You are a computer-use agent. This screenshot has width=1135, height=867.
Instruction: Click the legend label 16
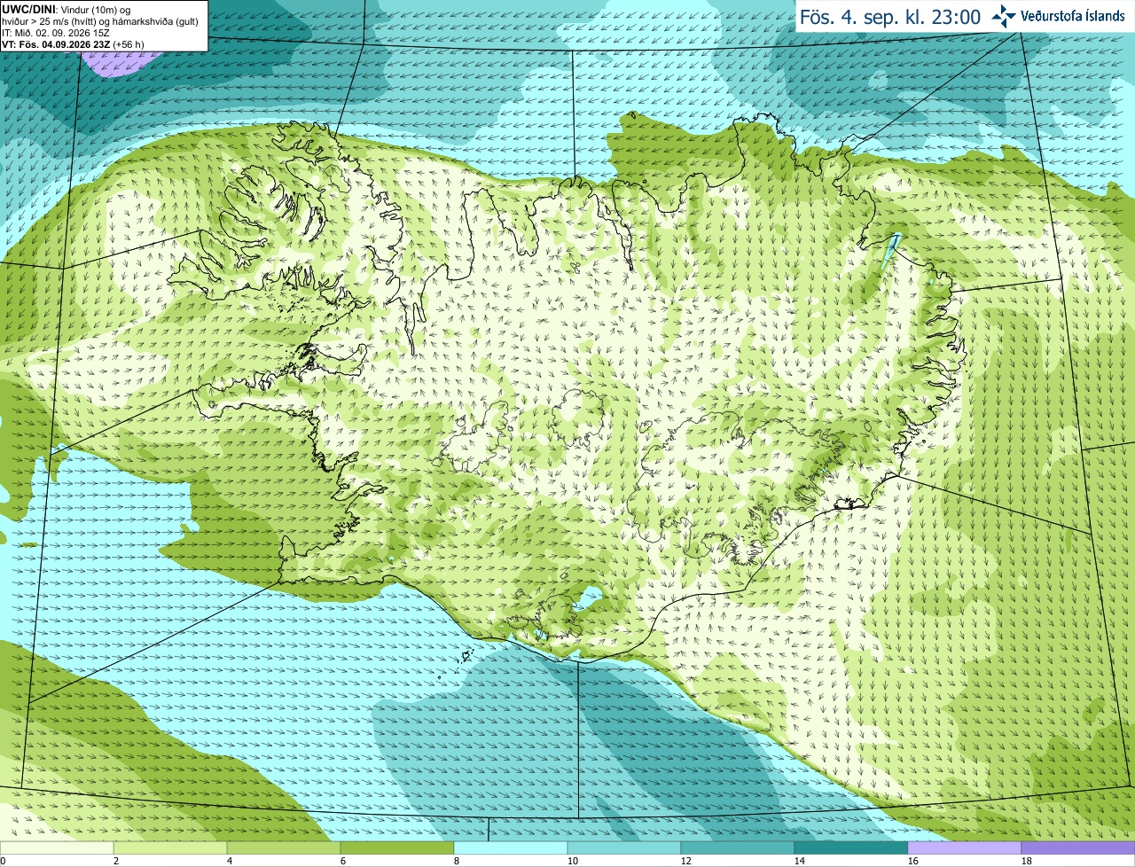(x=913, y=861)
